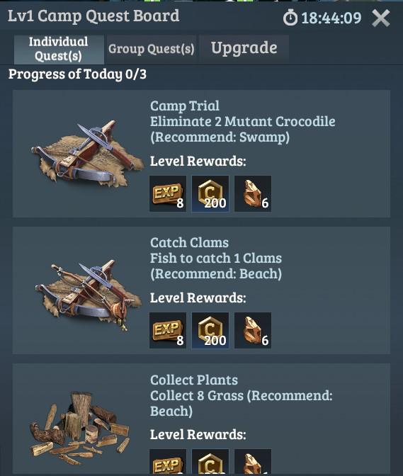
Task: Click the stopwatch timer icon
Action: pyautogui.click(x=290, y=17)
